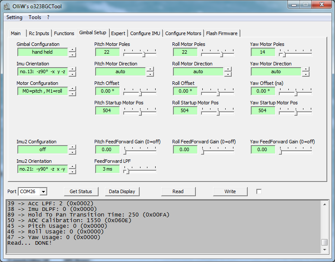Click down arrow for Imu2 Orientation

73,171
